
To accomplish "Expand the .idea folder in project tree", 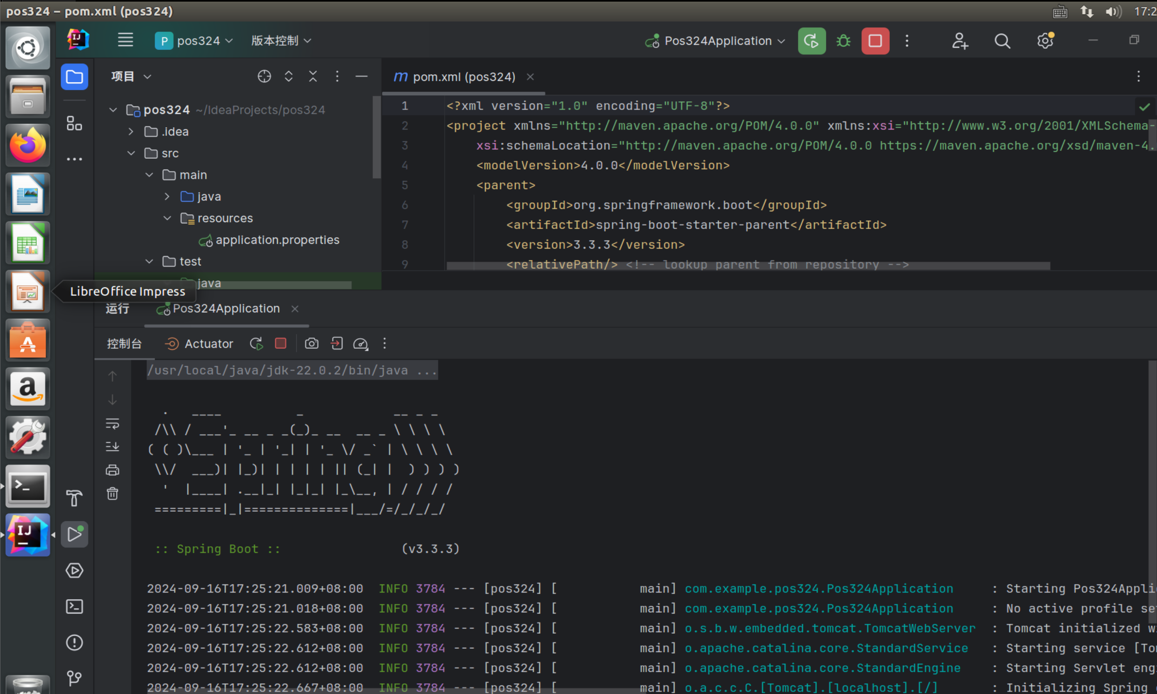I will pos(131,132).
